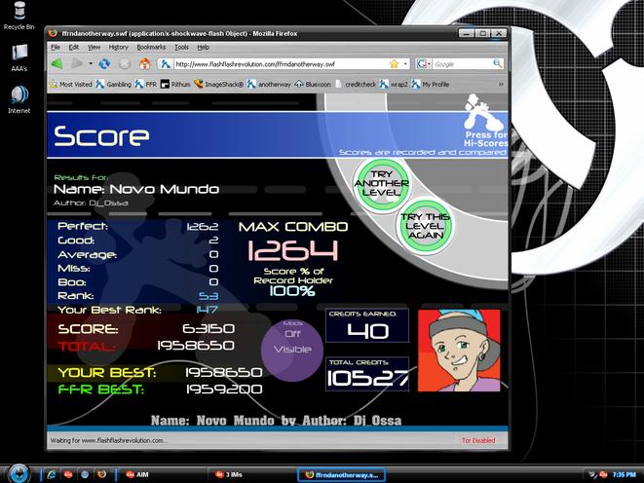Toggle the purple Mods Off Visible circle
The image size is (644, 483).
point(292,350)
